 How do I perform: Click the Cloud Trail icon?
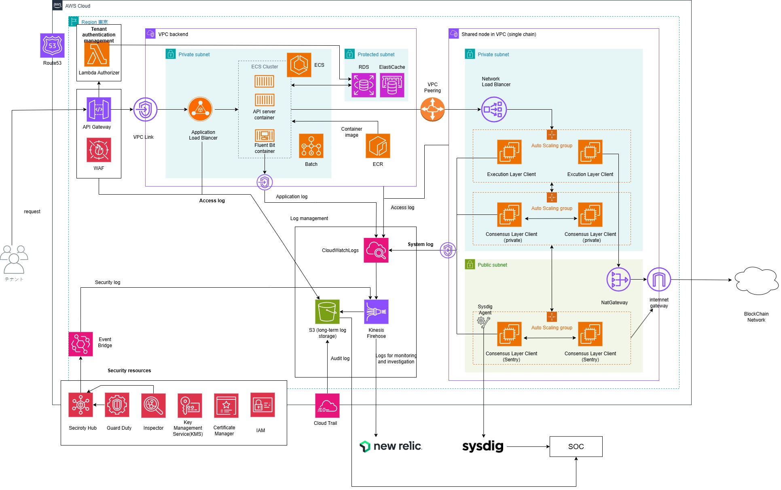(x=327, y=405)
